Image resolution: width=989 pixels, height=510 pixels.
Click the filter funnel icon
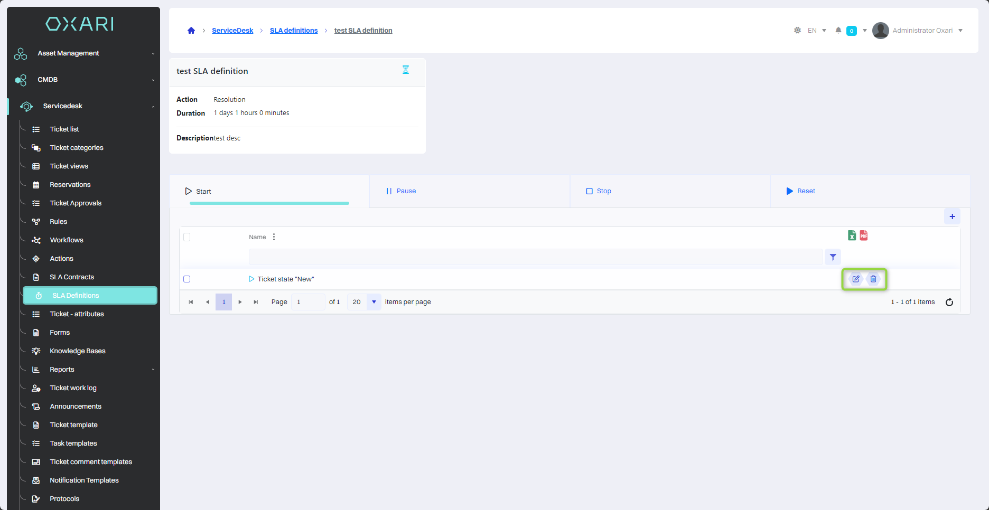[x=833, y=257]
